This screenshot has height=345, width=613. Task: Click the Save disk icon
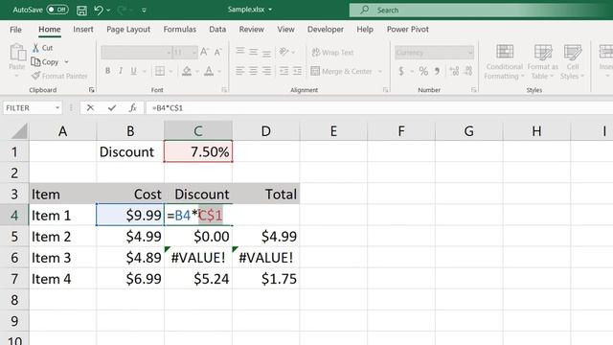point(81,11)
